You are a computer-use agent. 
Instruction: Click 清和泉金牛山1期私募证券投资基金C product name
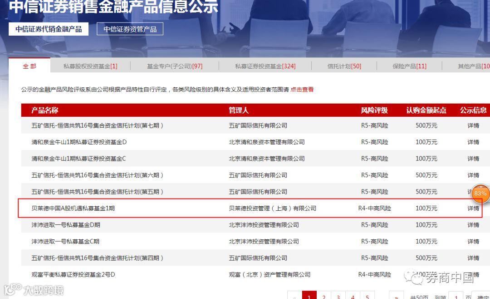pos(79,158)
